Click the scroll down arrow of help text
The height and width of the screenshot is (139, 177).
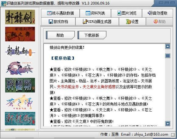pos(168,123)
